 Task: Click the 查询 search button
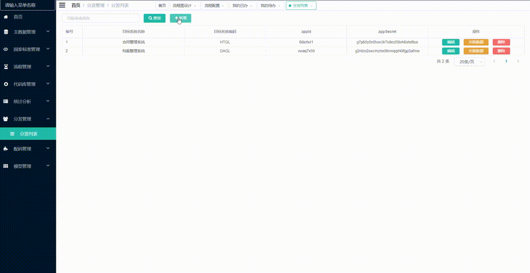pos(154,18)
